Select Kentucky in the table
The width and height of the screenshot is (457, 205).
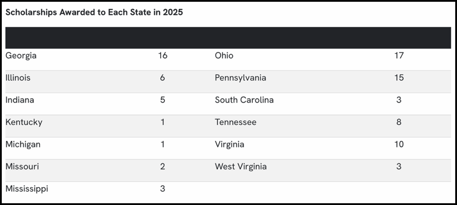[24, 122]
